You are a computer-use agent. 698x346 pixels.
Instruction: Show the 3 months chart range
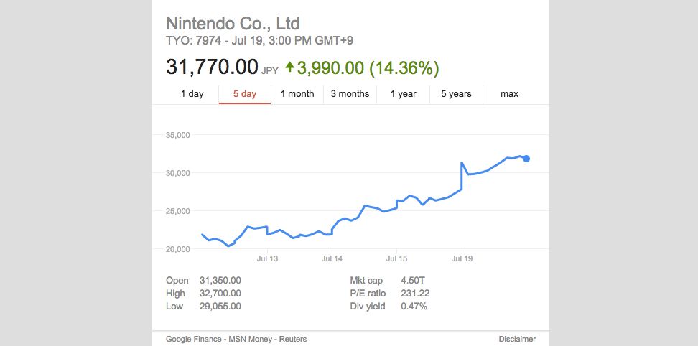(350, 94)
